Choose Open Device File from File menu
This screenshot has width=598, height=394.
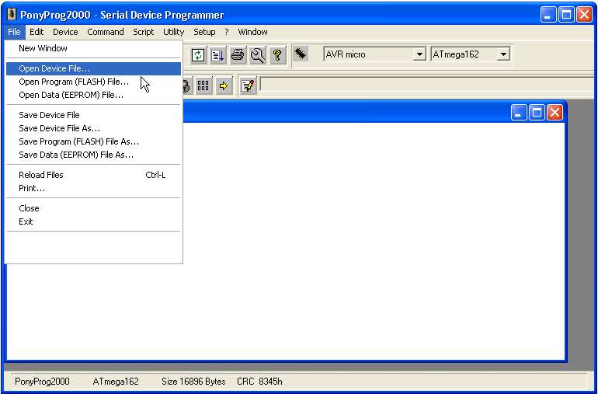point(54,68)
